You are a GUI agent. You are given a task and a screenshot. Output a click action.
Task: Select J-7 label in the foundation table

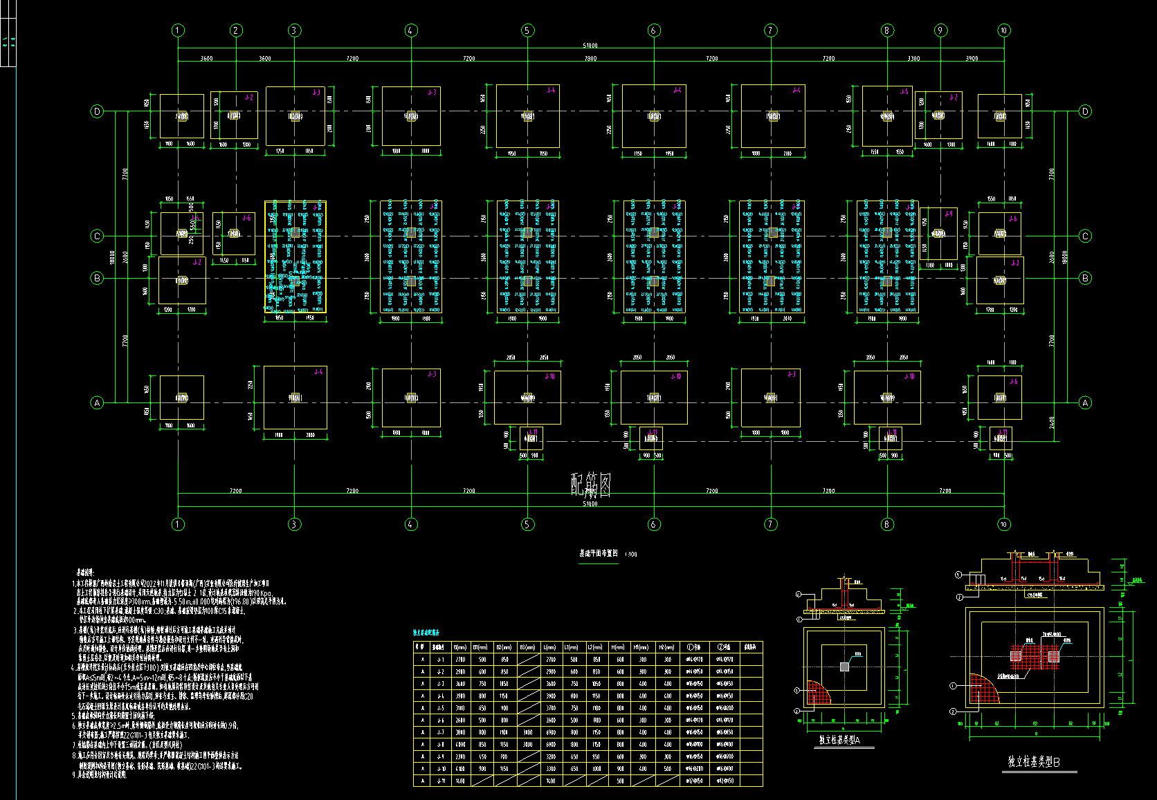click(440, 732)
